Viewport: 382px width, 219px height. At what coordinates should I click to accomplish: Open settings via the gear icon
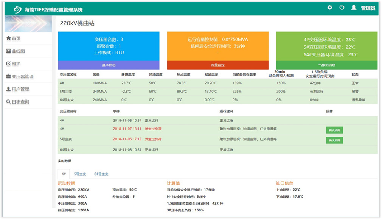(x=330, y=8)
